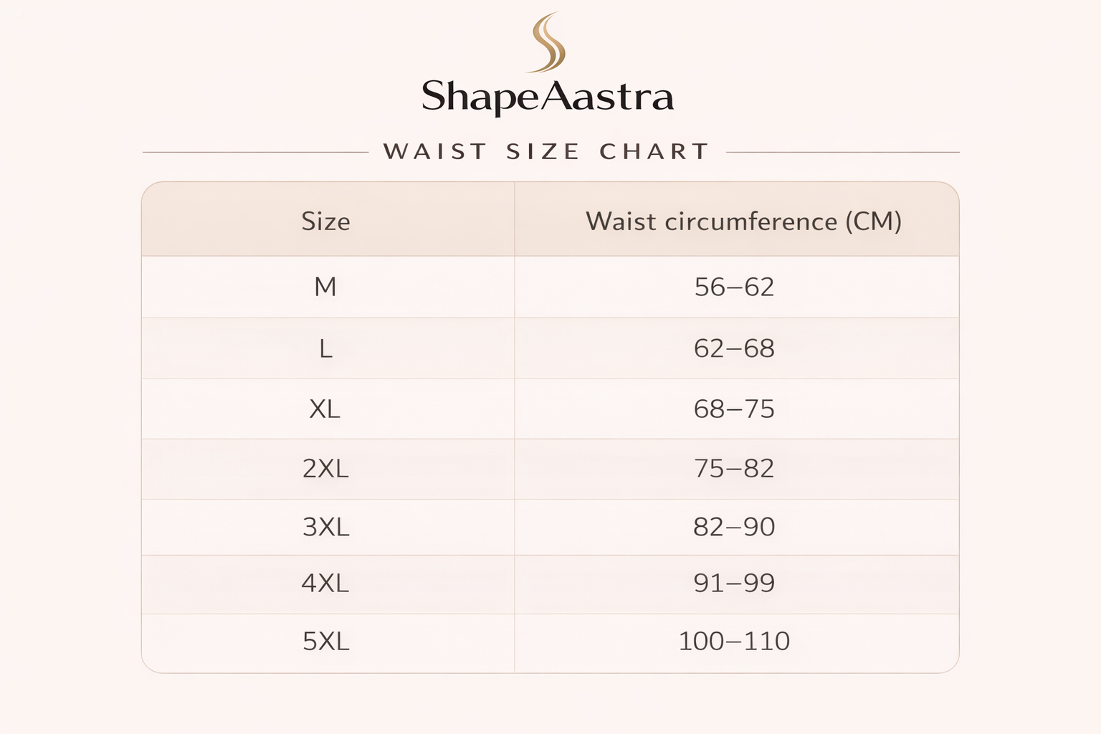The image size is (1101, 734).
Task: Select the M size cell
Action: [x=325, y=287]
